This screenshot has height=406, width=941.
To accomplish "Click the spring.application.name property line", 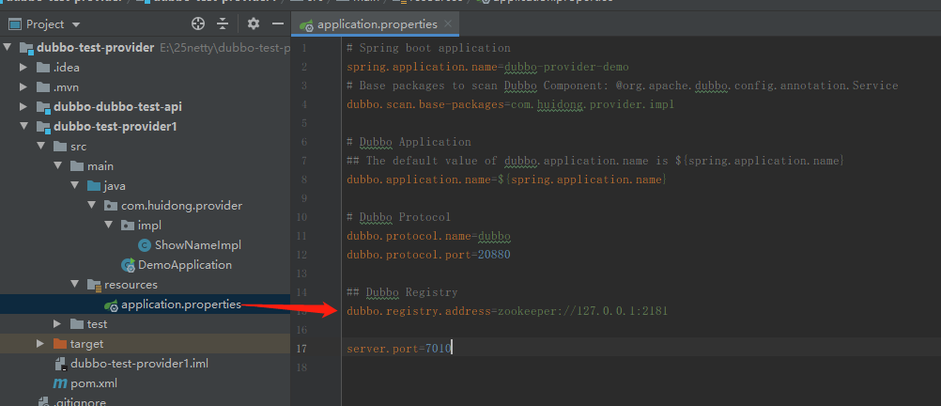I will point(488,67).
